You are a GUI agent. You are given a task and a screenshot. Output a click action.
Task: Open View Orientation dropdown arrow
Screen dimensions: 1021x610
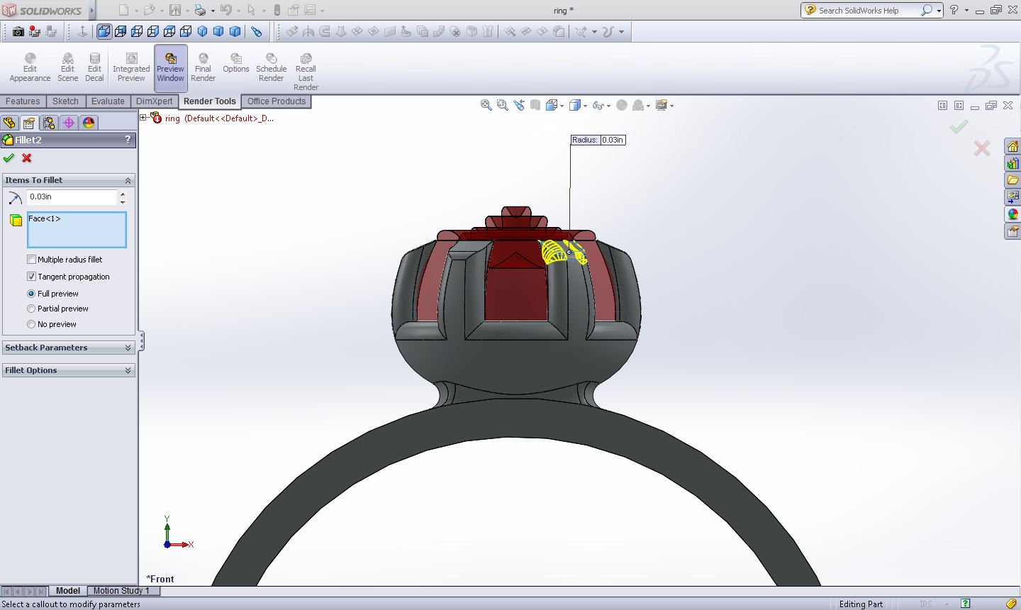(x=562, y=106)
